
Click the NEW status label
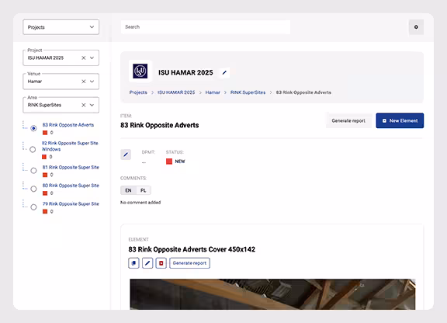tap(180, 161)
